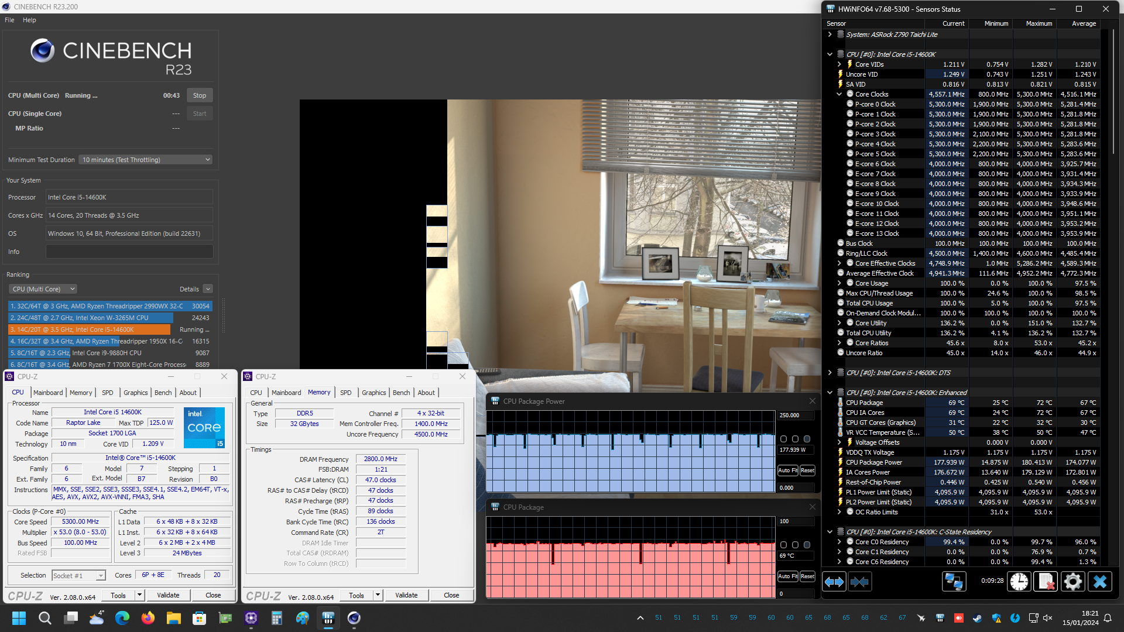Toggle third checkbox in CPU Package Power graph
Viewport: 1124px width, 632px height.
[807, 439]
